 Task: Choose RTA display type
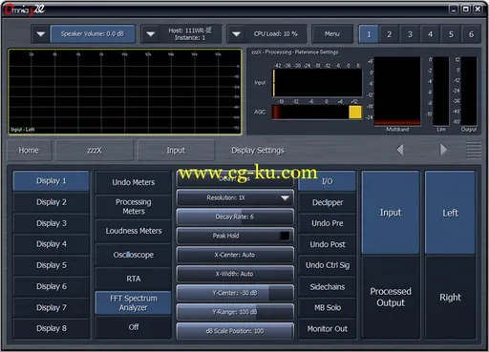(x=134, y=279)
